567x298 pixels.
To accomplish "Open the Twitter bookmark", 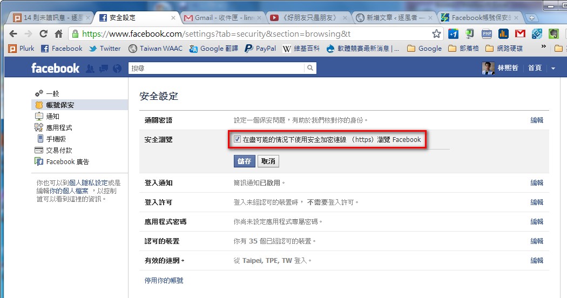I will (105, 49).
